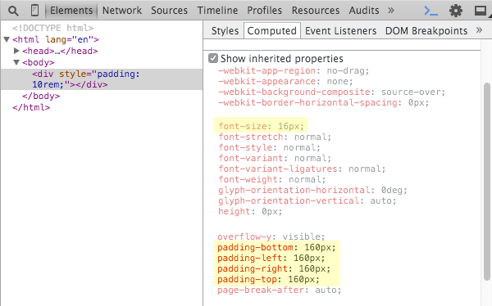Viewport: 492px width, 306px height.
Task: Click the overflow-y: visible property
Action: click(271, 236)
